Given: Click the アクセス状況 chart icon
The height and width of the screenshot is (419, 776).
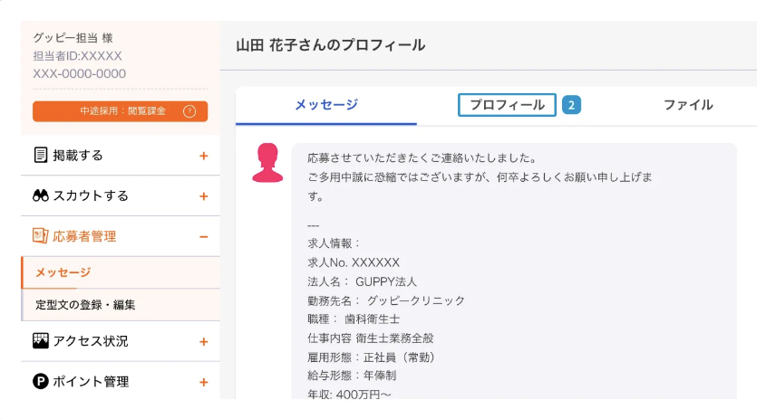Looking at the screenshot, I should (x=41, y=341).
